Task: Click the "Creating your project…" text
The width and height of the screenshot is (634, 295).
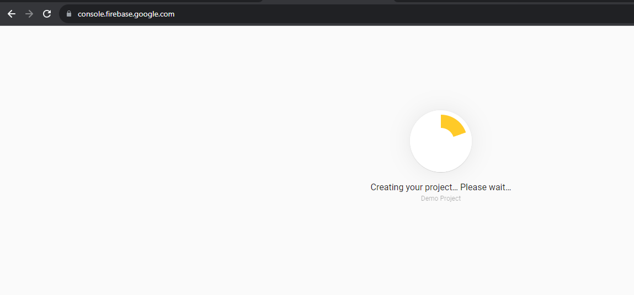Action: point(414,187)
